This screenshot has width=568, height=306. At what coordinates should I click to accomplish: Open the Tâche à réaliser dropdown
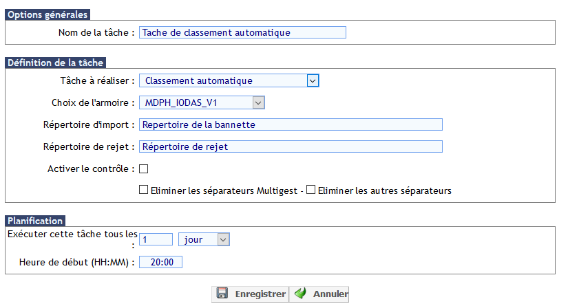[229, 81]
